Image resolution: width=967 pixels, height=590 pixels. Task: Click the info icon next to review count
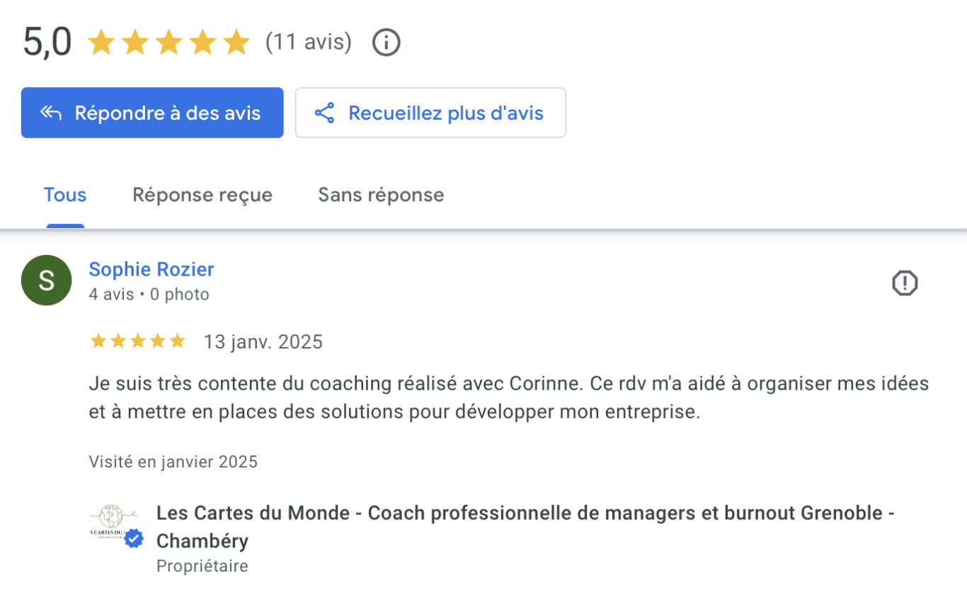pyautogui.click(x=386, y=42)
